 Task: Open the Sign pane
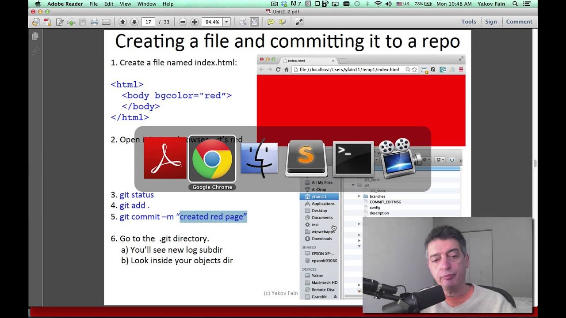pos(491,22)
